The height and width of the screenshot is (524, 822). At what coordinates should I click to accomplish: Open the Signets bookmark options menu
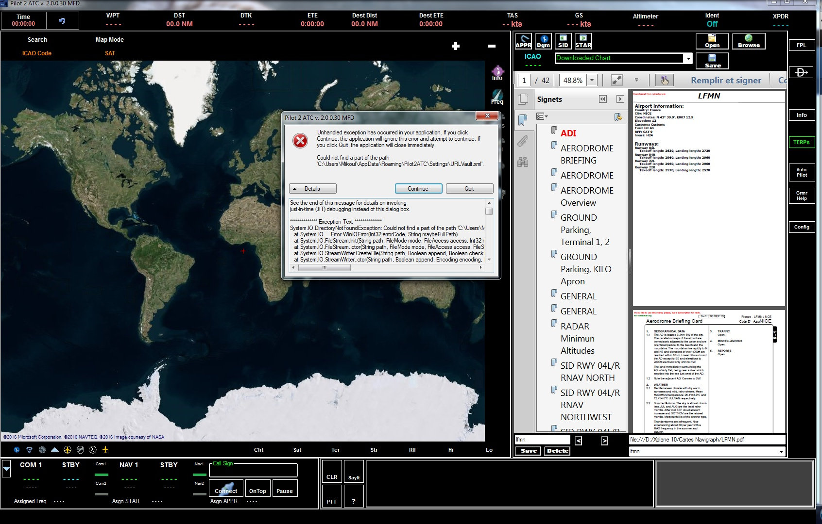[542, 116]
